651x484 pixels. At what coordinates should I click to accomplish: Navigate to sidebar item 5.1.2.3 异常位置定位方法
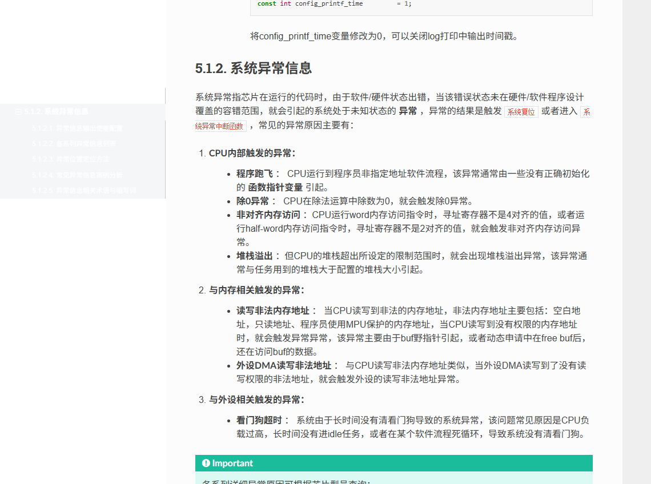(x=71, y=159)
